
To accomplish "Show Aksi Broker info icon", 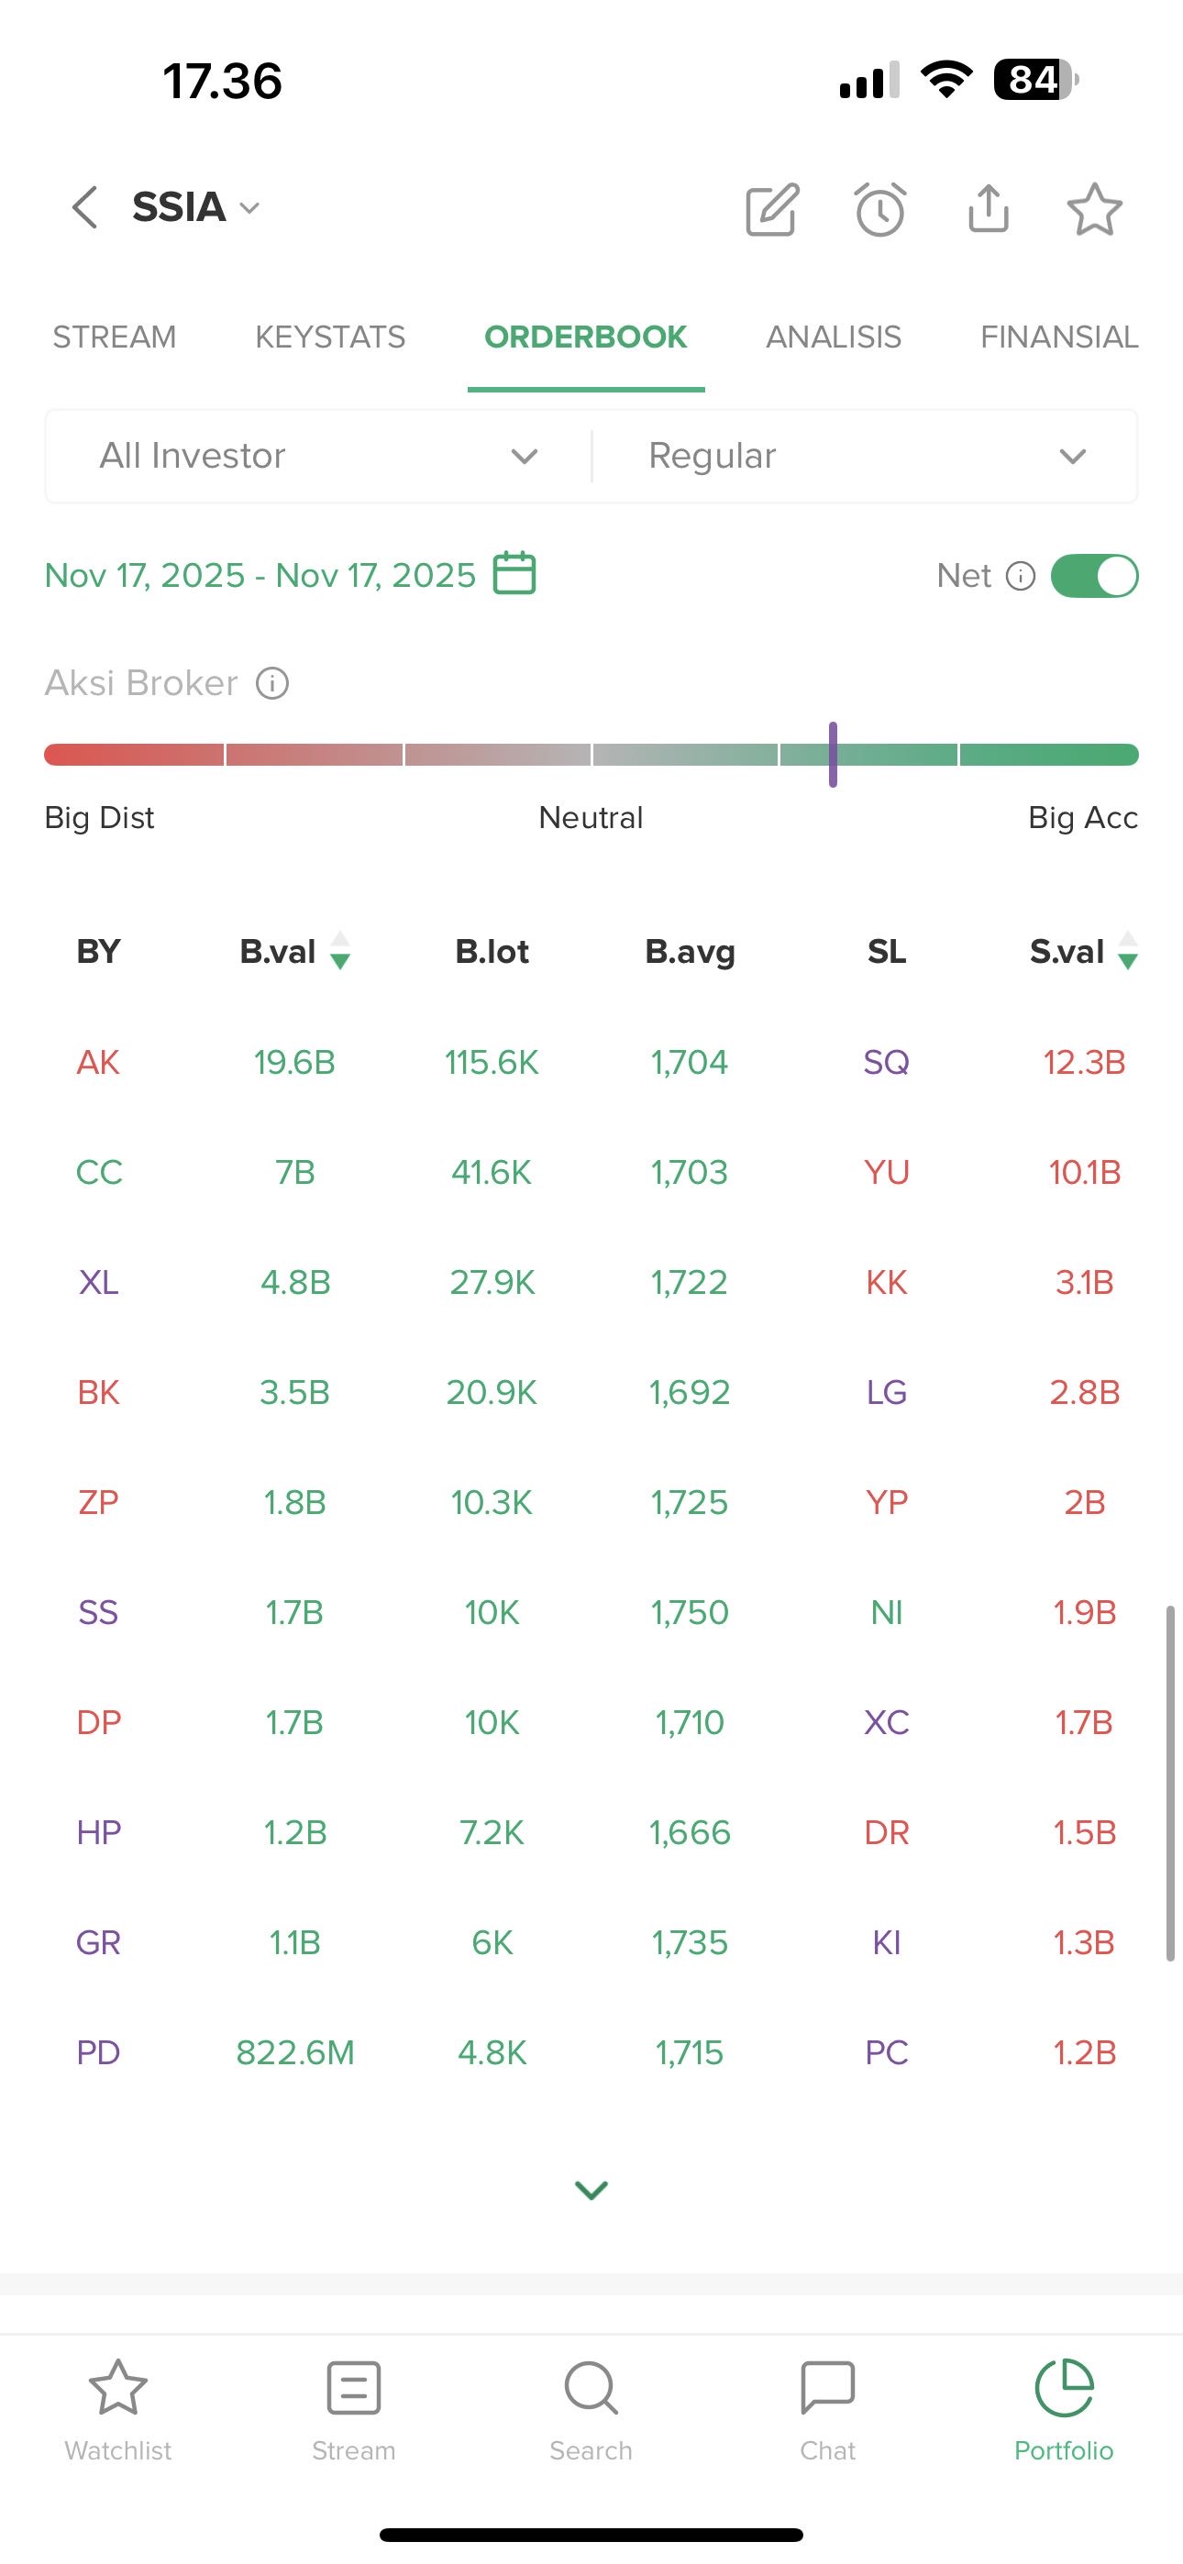I will click(x=273, y=684).
